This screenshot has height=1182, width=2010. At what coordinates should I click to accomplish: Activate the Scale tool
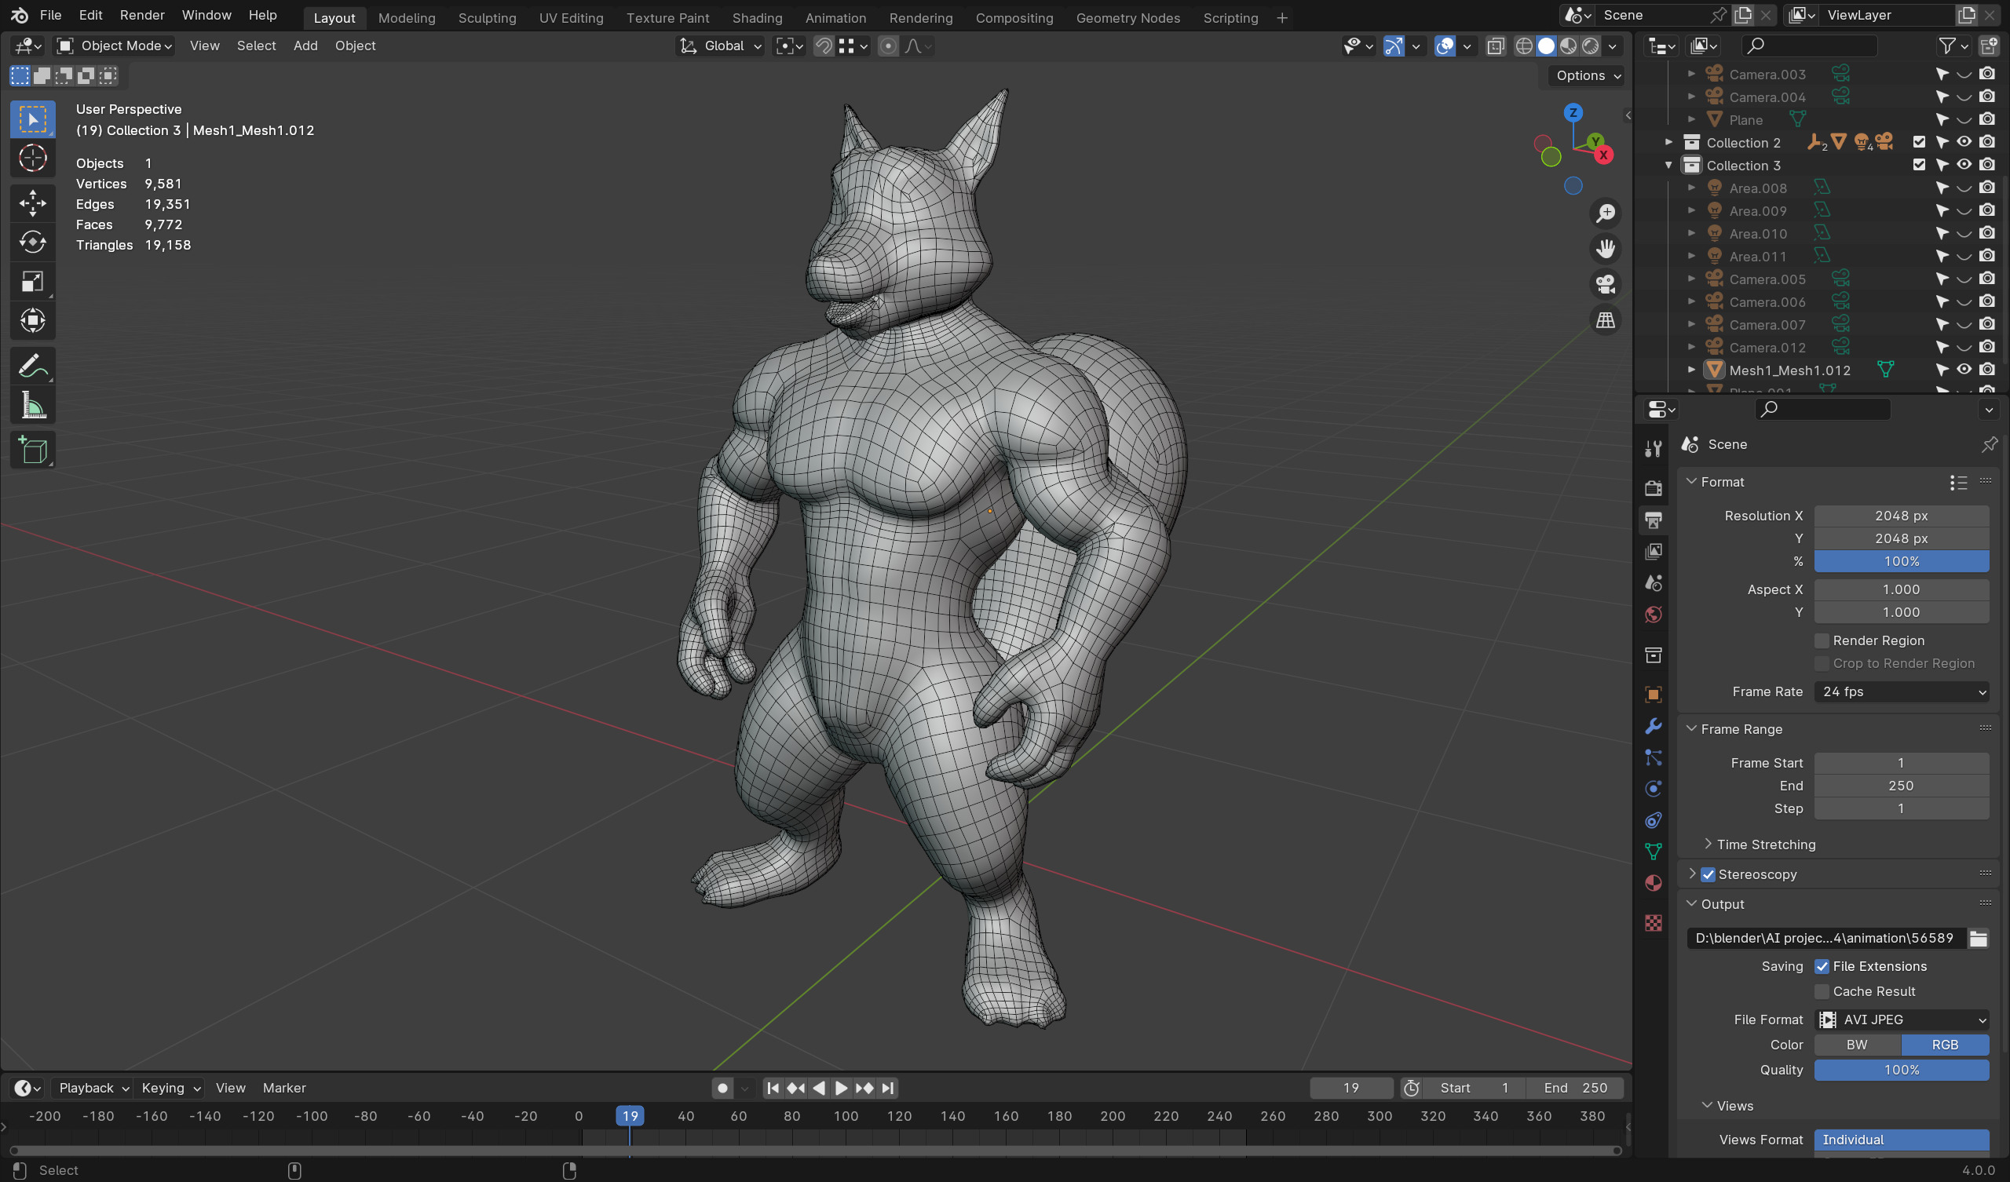click(33, 282)
